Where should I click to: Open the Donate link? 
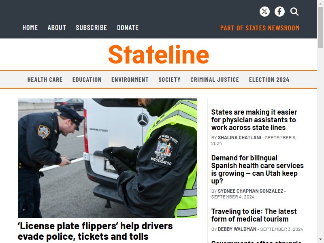128,28
